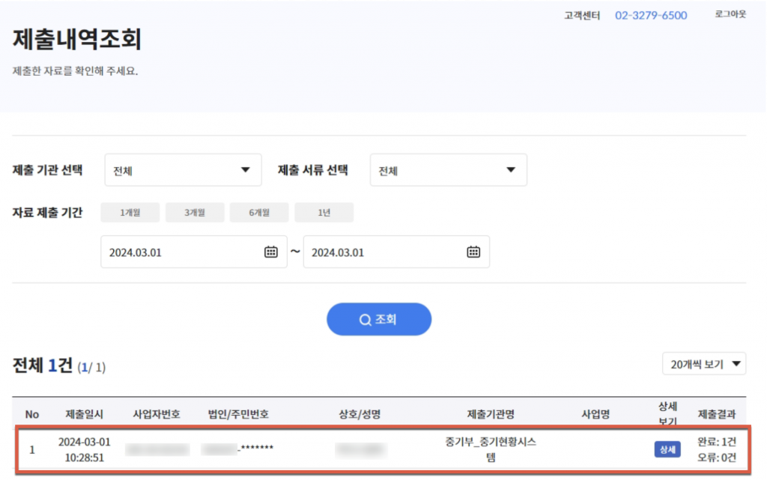This screenshot has width=767, height=480.
Task: Click the blue 조회 search button
Action: click(x=379, y=320)
